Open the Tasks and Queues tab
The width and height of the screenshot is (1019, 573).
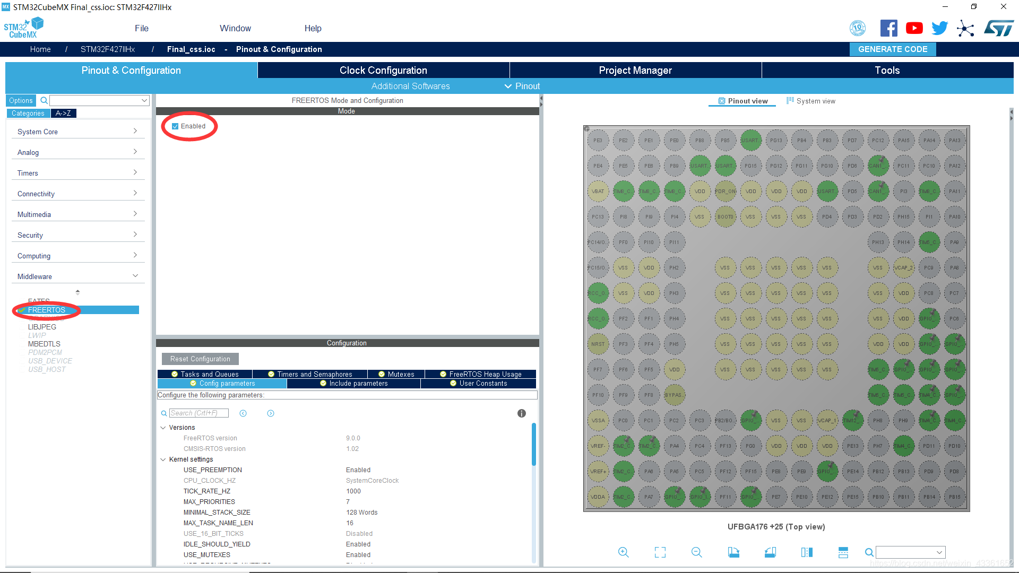[x=205, y=374]
